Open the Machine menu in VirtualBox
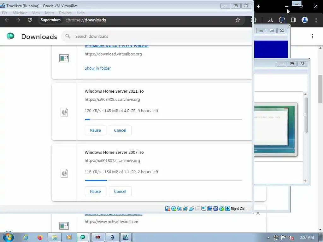This screenshot has width=323, height=242. (x=20, y=13)
